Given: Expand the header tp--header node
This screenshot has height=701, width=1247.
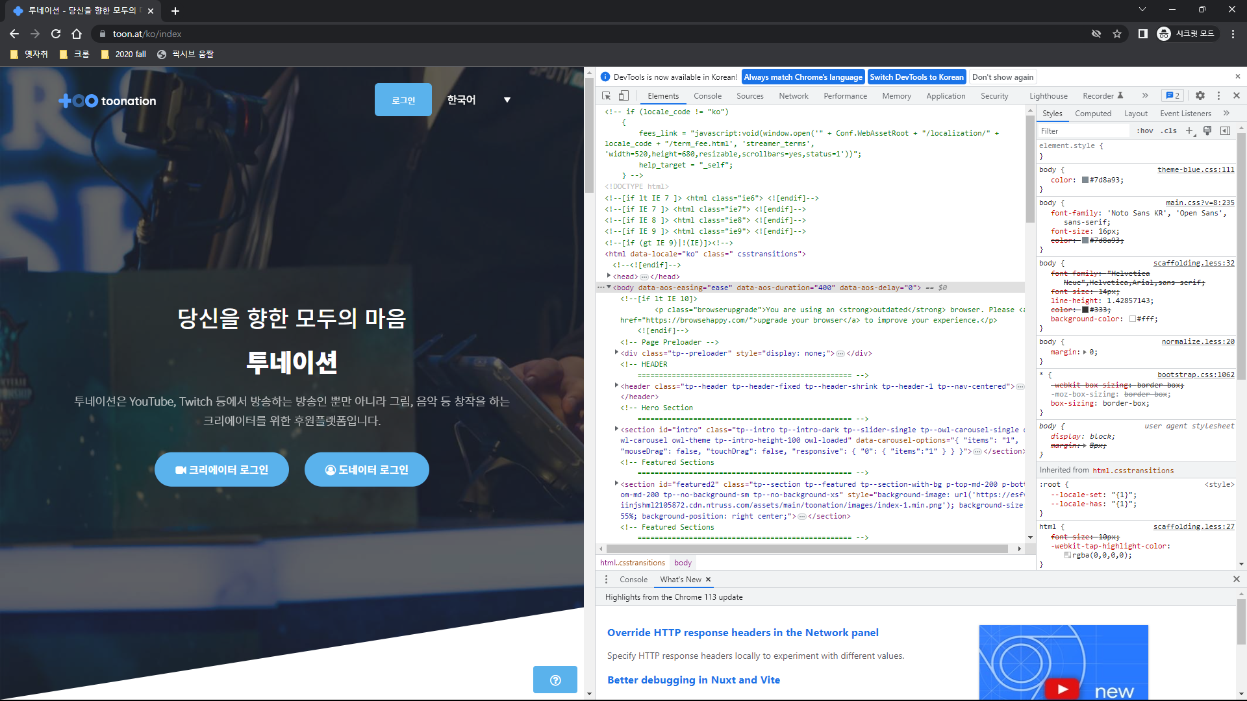Looking at the screenshot, I should click(616, 386).
